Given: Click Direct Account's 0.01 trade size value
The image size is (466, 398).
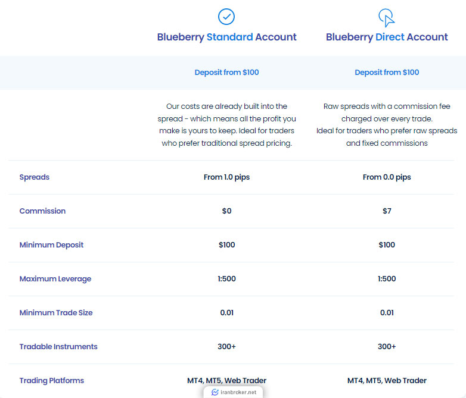Looking at the screenshot, I should pos(387,313).
